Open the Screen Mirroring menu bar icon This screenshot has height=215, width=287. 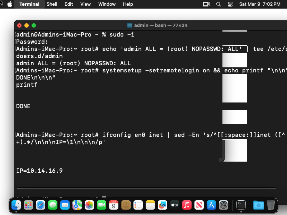pyautogui.click(x=206, y=4)
